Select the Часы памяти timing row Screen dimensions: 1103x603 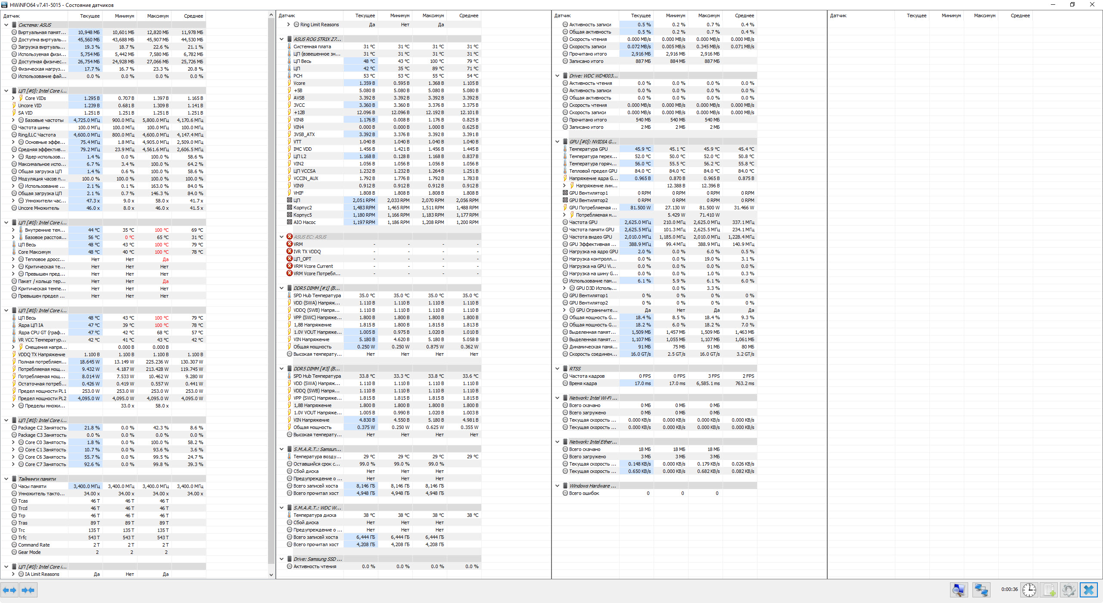tap(32, 486)
